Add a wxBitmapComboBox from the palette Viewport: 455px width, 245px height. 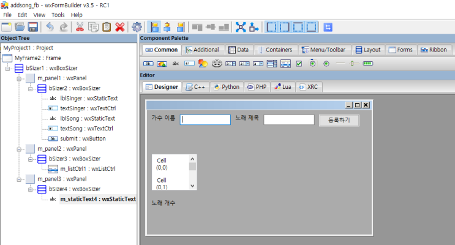244,64
